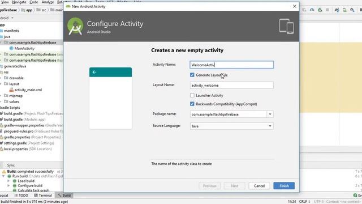Open the AVD Manager icon in toolbar
Viewport: 362px width, 204px height.
point(344,10)
